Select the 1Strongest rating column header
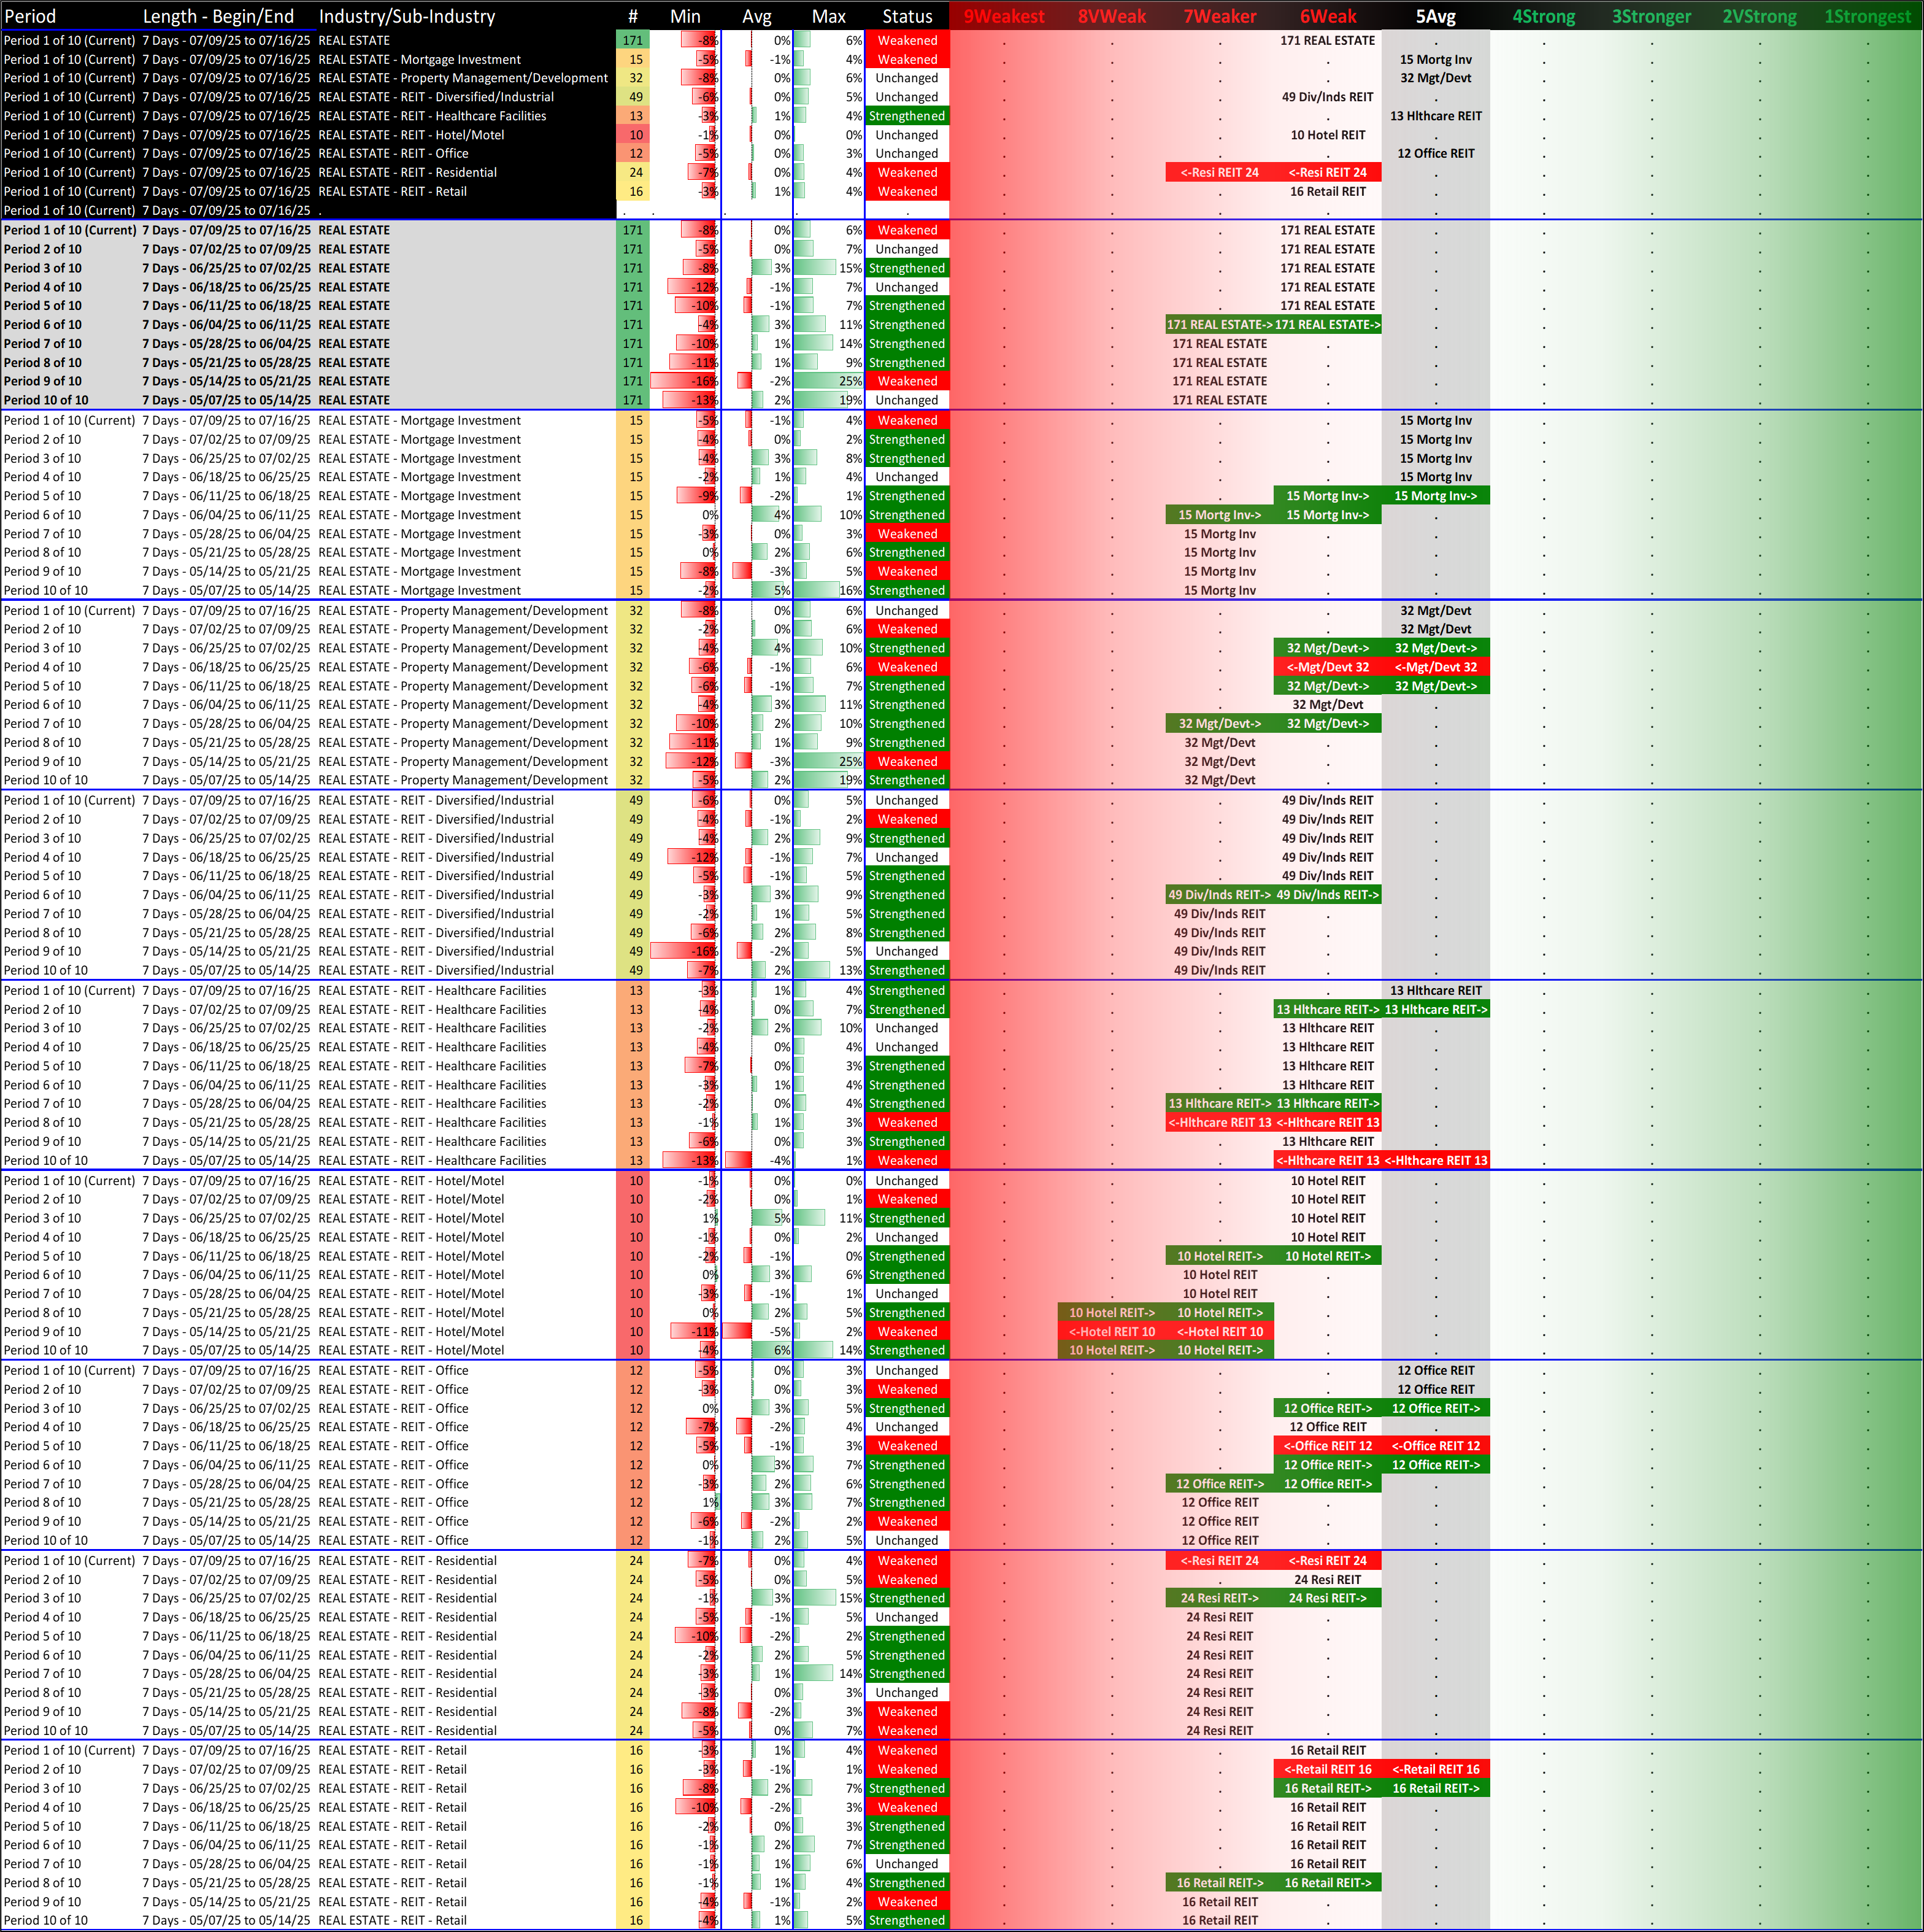The image size is (1924, 1932). 1867,16
